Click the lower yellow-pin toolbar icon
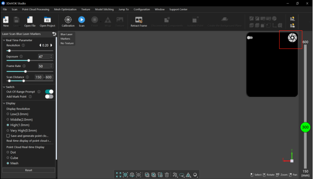Viewport: 313px width, 179px height. [x=293, y=25]
